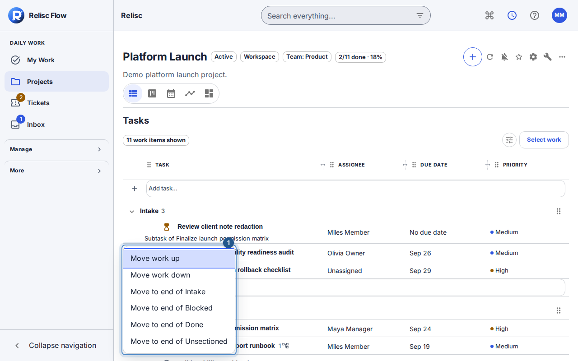The width and height of the screenshot is (578, 361).
Task: Expand the Manage navigation section
Action: click(x=56, y=149)
